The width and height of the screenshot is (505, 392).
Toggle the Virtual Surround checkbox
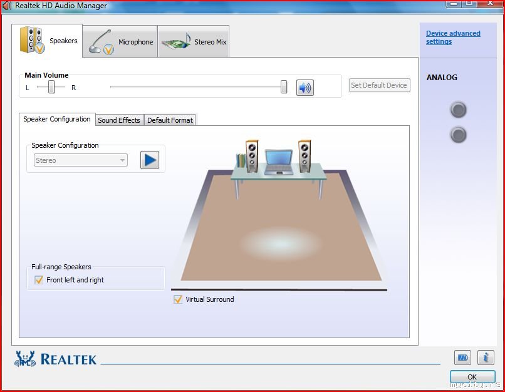178,299
